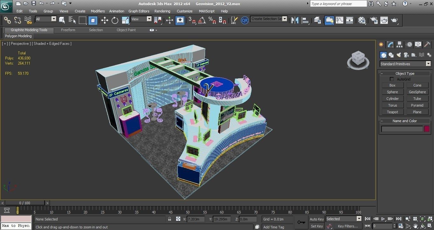Image resolution: width=434 pixels, height=230 pixels.
Task: Click the Select and Manipulate icon
Action: tap(169, 20)
